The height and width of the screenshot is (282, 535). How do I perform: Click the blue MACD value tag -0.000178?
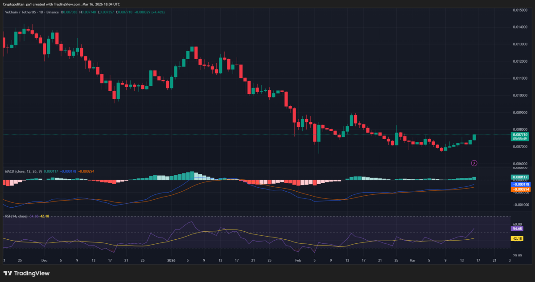tap(520, 184)
